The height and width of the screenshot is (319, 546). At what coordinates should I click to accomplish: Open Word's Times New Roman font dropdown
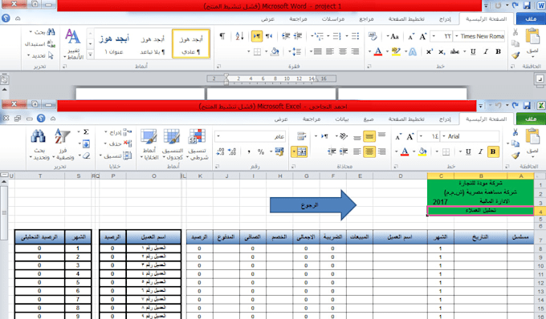tap(457, 36)
